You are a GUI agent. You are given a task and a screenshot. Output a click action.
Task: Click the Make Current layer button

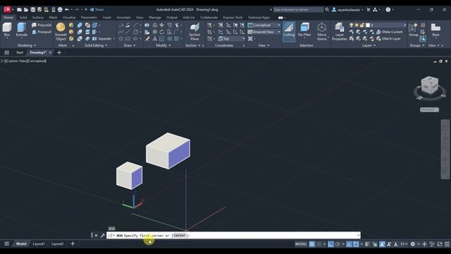(390, 32)
